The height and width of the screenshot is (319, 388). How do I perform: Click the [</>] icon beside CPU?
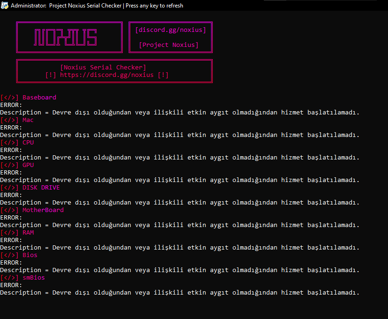(x=9, y=142)
